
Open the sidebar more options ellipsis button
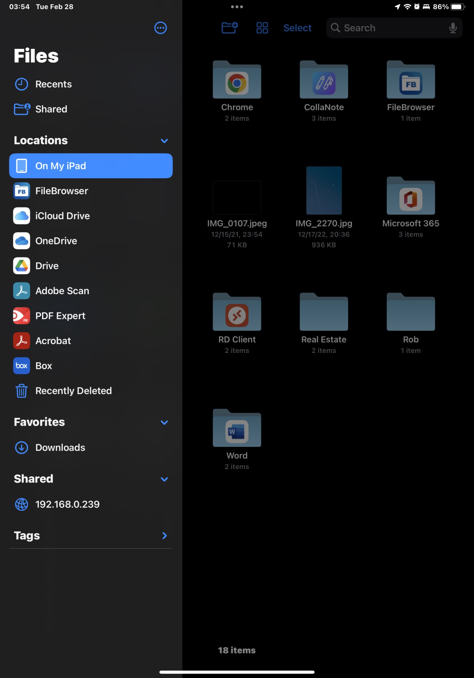pos(160,28)
